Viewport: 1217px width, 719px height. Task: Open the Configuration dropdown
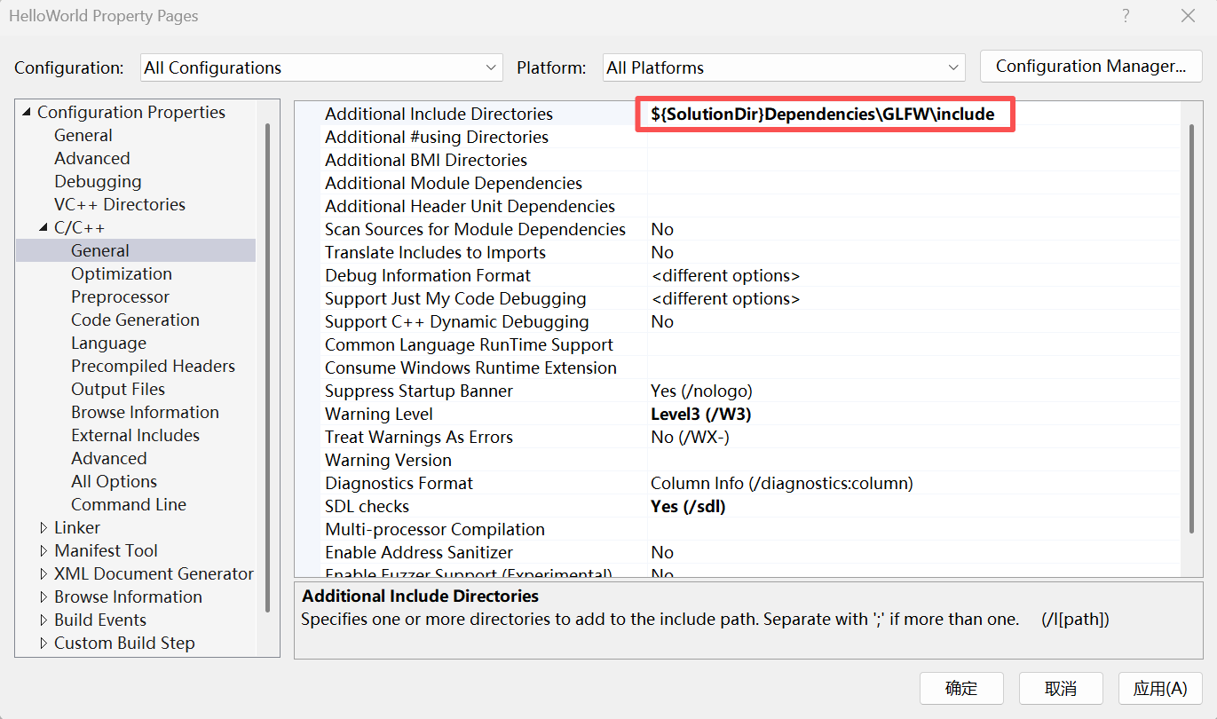(x=321, y=67)
